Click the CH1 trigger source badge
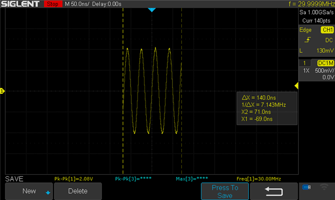Image resolution: width=335 pixels, height=200 pixels. (x=327, y=30)
